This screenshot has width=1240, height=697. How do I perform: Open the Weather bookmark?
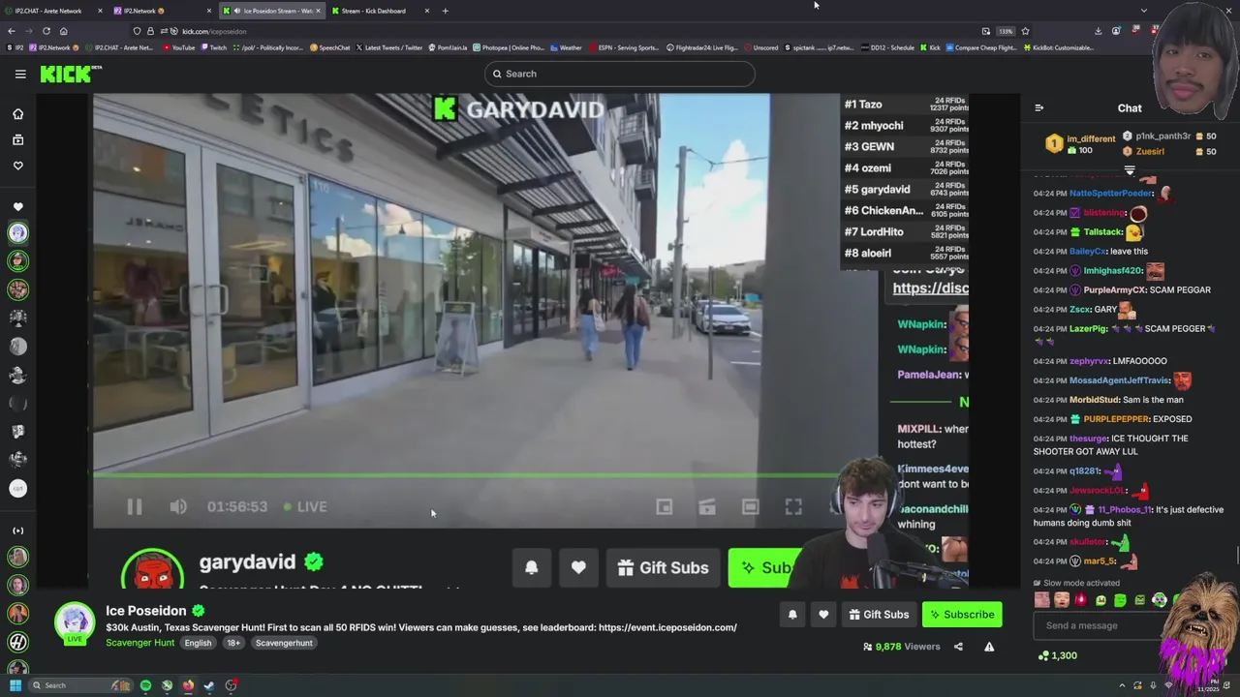[566, 47]
